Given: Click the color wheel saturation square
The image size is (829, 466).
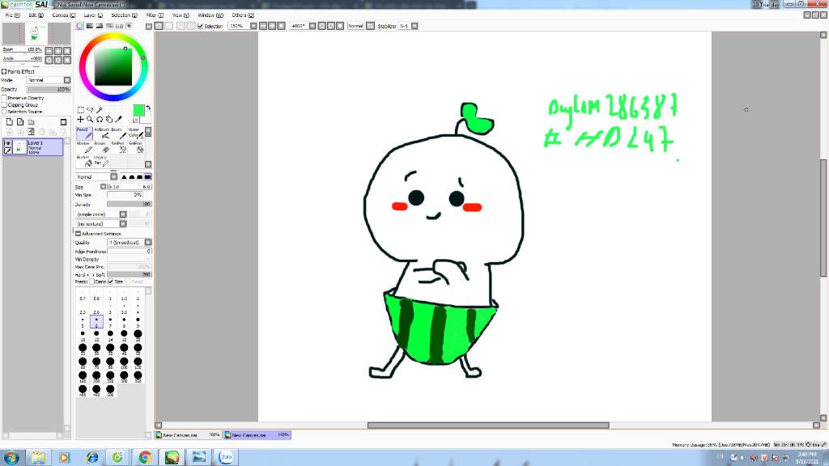Looking at the screenshot, I should coord(113,66).
